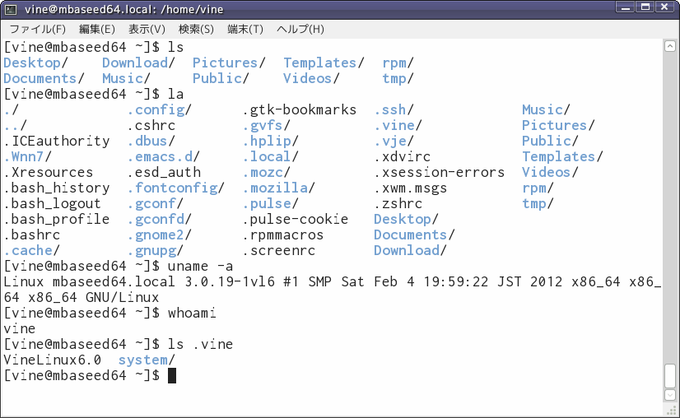Screen dimensions: 680x418
Task: Click the .cshrc file name
Action: 151,126
